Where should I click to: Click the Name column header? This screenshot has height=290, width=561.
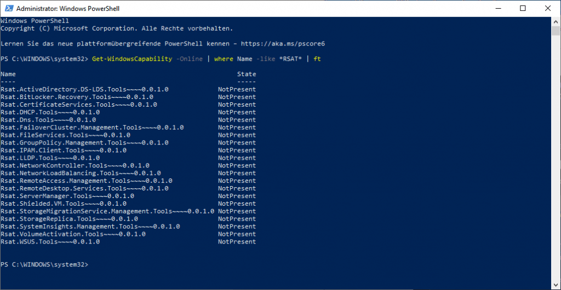point(8,74)
